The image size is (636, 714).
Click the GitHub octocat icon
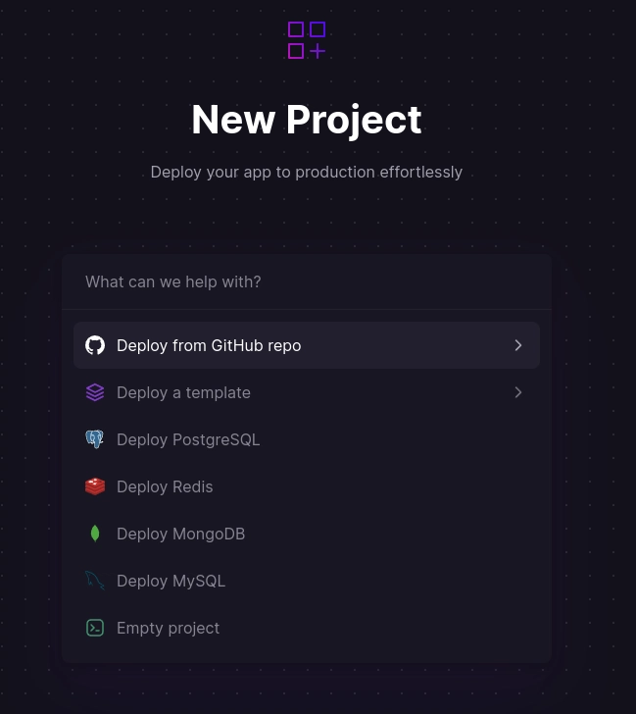pos(95,345)
